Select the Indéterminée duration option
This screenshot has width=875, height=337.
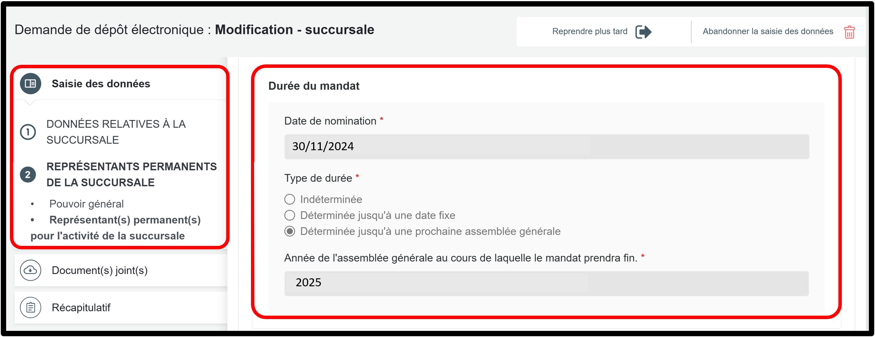click(x=290, y=199)
